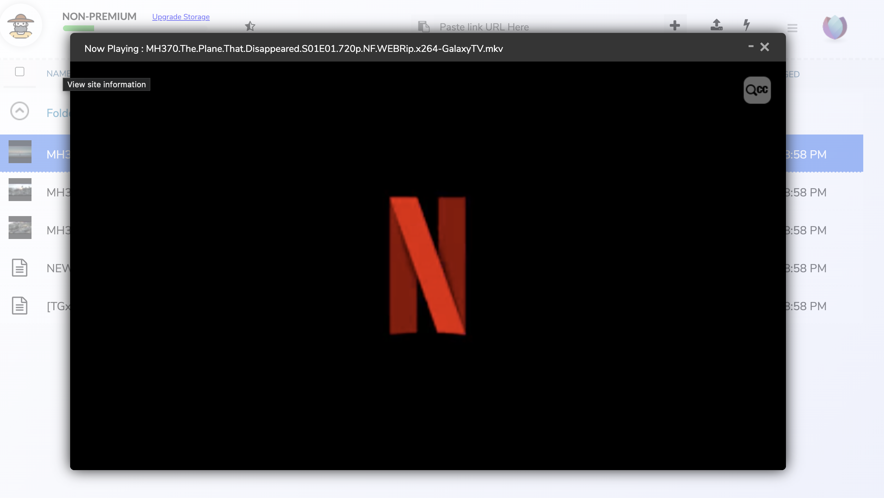884x498 pixels.
Task: Click the storage usage progress bar
Action: coord(135,28)
